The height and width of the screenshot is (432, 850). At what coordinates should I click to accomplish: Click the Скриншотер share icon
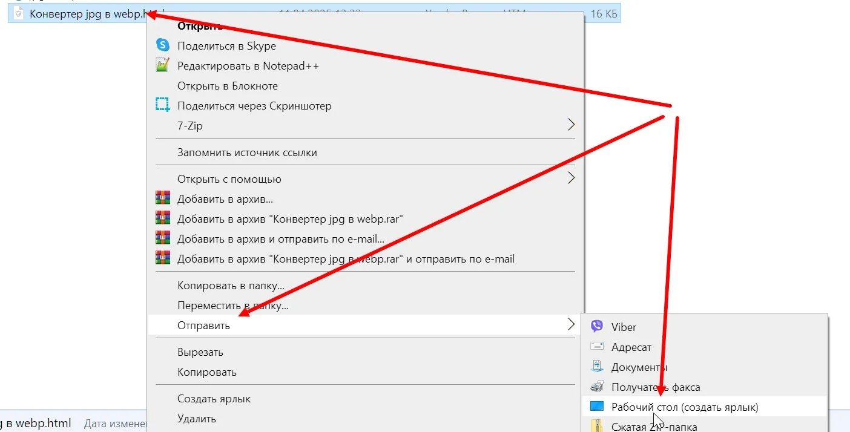pos(162,105)
